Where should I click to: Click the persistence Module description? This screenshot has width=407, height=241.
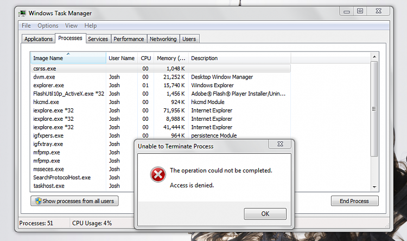(x=214, y=135)
